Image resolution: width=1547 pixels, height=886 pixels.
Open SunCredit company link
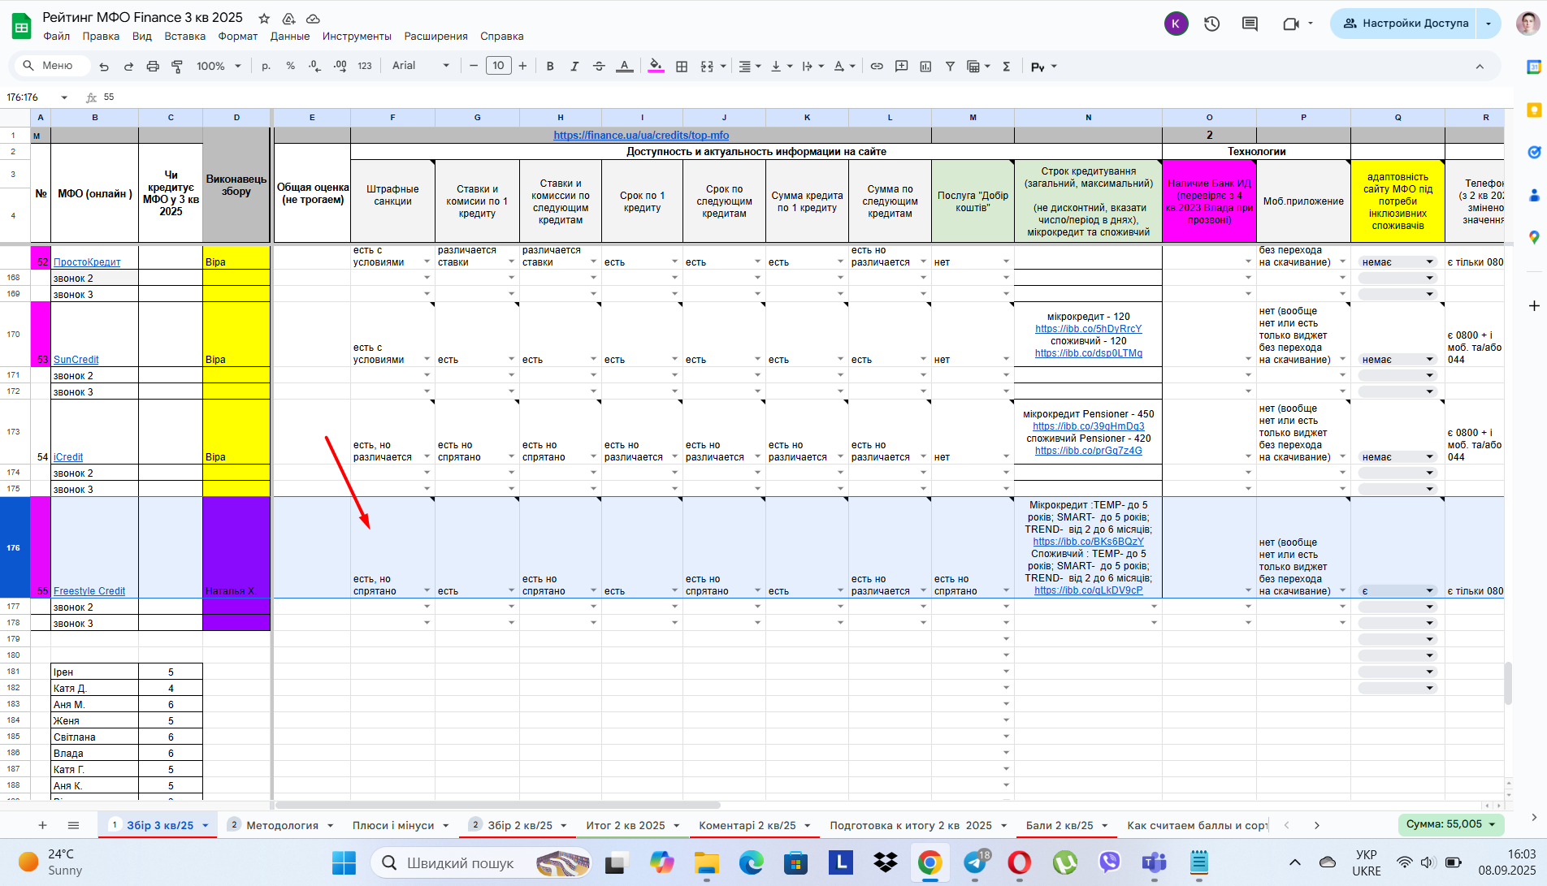(76, 360)
